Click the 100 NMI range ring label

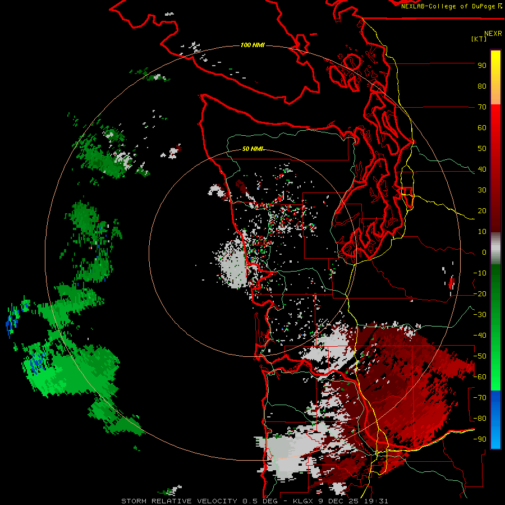click(x=252, y=45)
